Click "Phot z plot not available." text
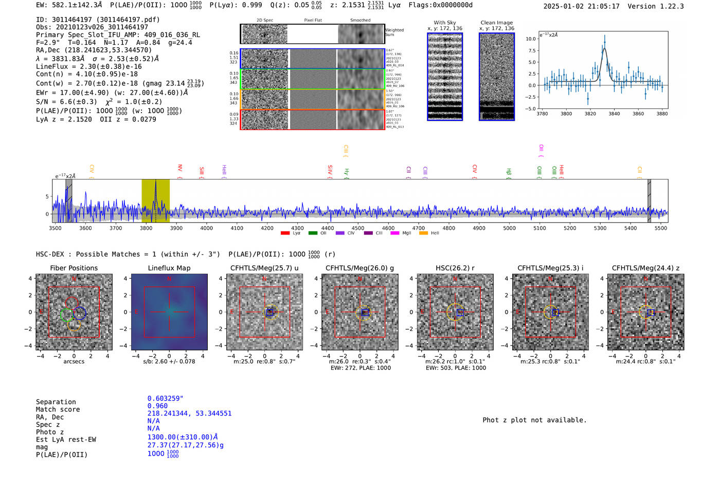The image size is (720, 490). pos(534,420)
